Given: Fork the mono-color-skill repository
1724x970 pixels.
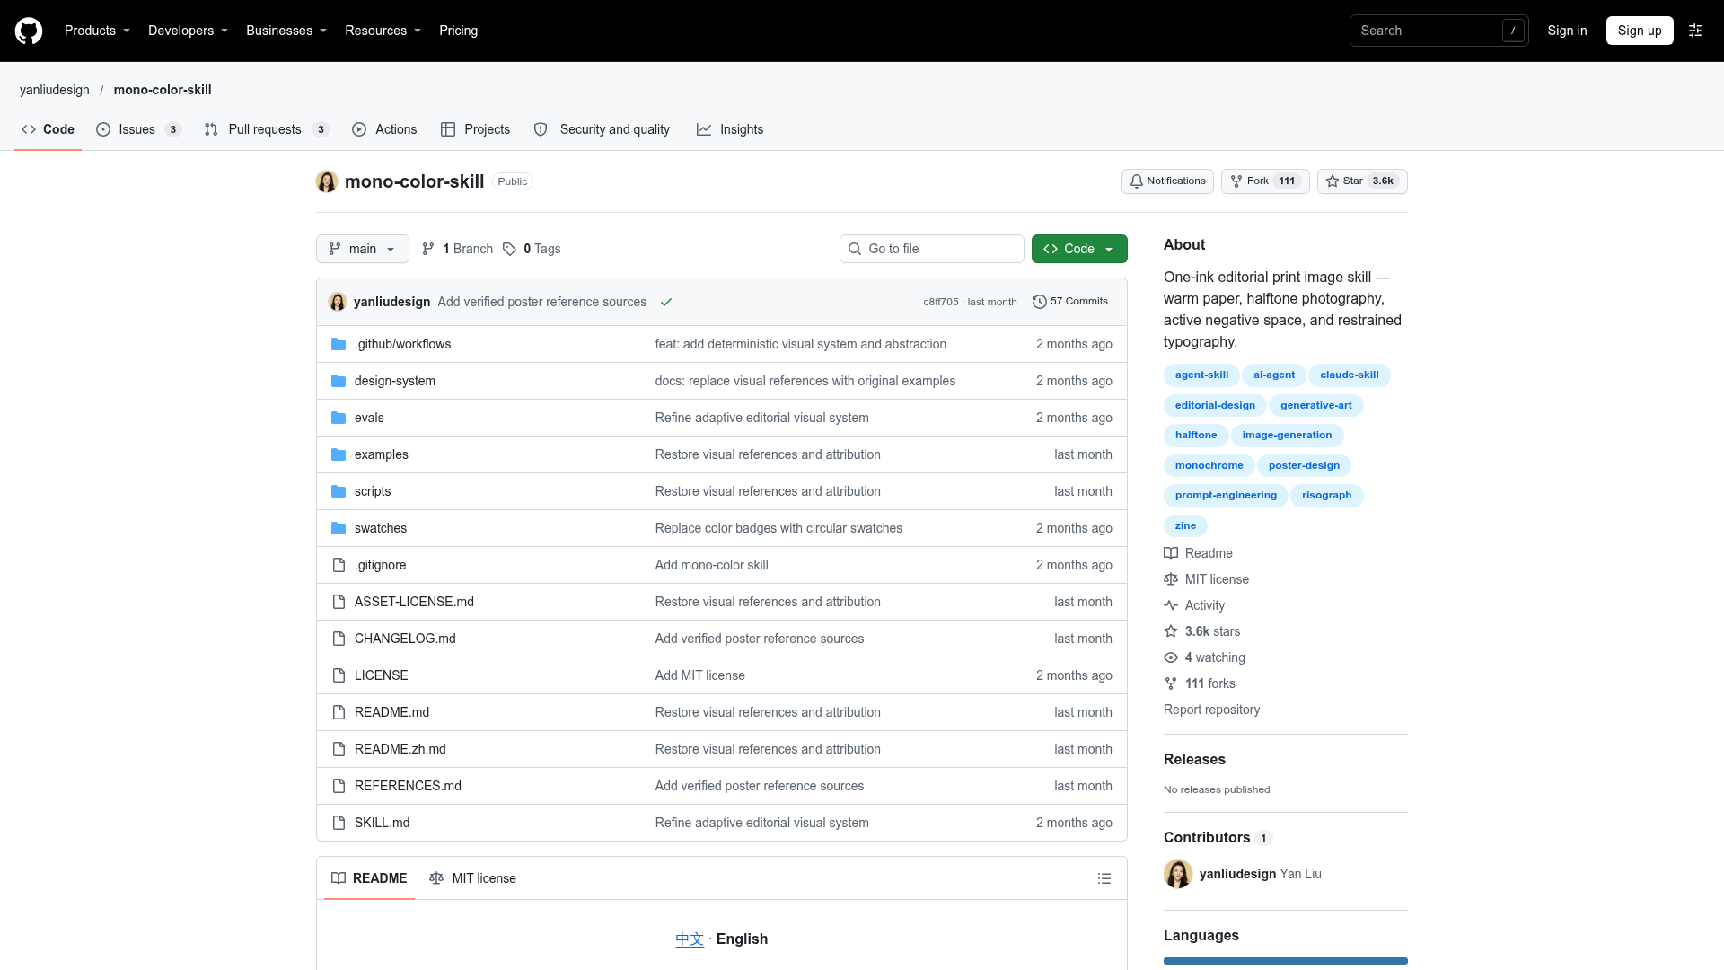Looking at the screenshot, I should pos(1265,181).
